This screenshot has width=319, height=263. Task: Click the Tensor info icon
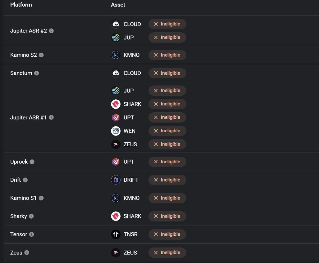(32, 234)
